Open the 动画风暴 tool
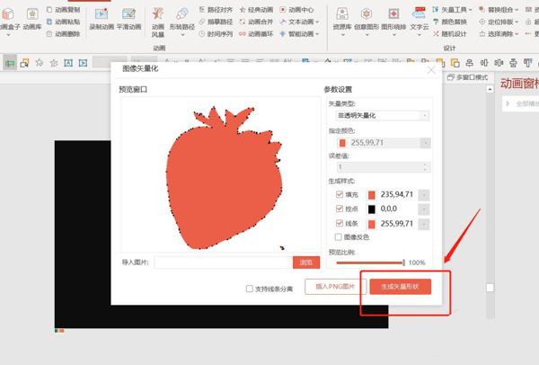Viewport: 539px width, 365px height. click(x=158, y=22)
